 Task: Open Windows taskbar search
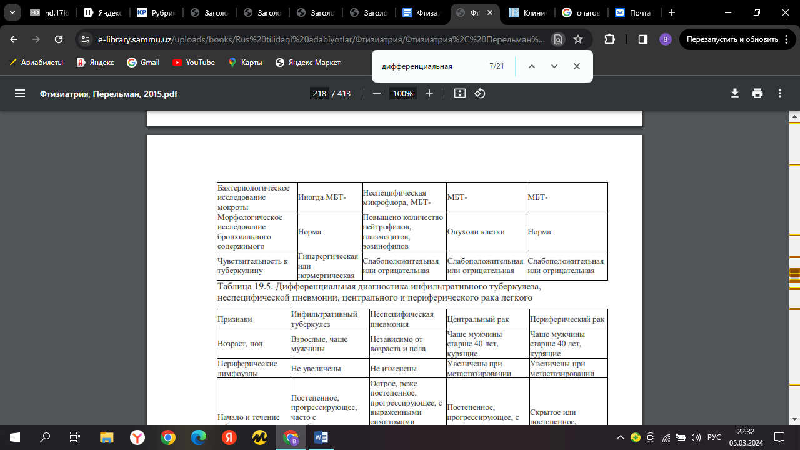click(45, 437)
